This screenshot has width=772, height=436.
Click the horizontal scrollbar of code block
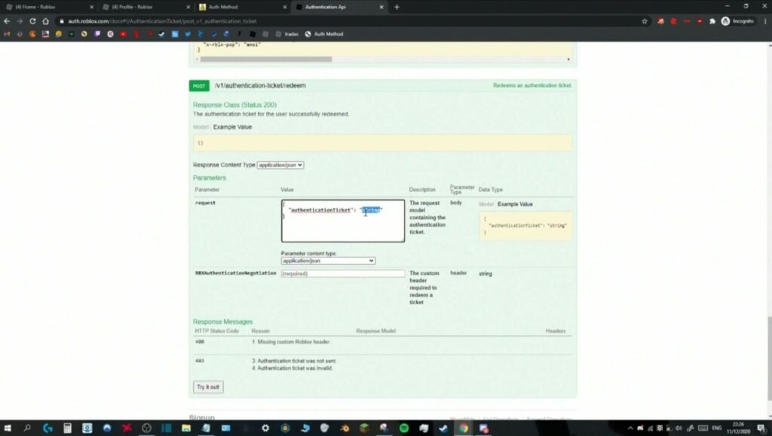(x=266, y=59)
